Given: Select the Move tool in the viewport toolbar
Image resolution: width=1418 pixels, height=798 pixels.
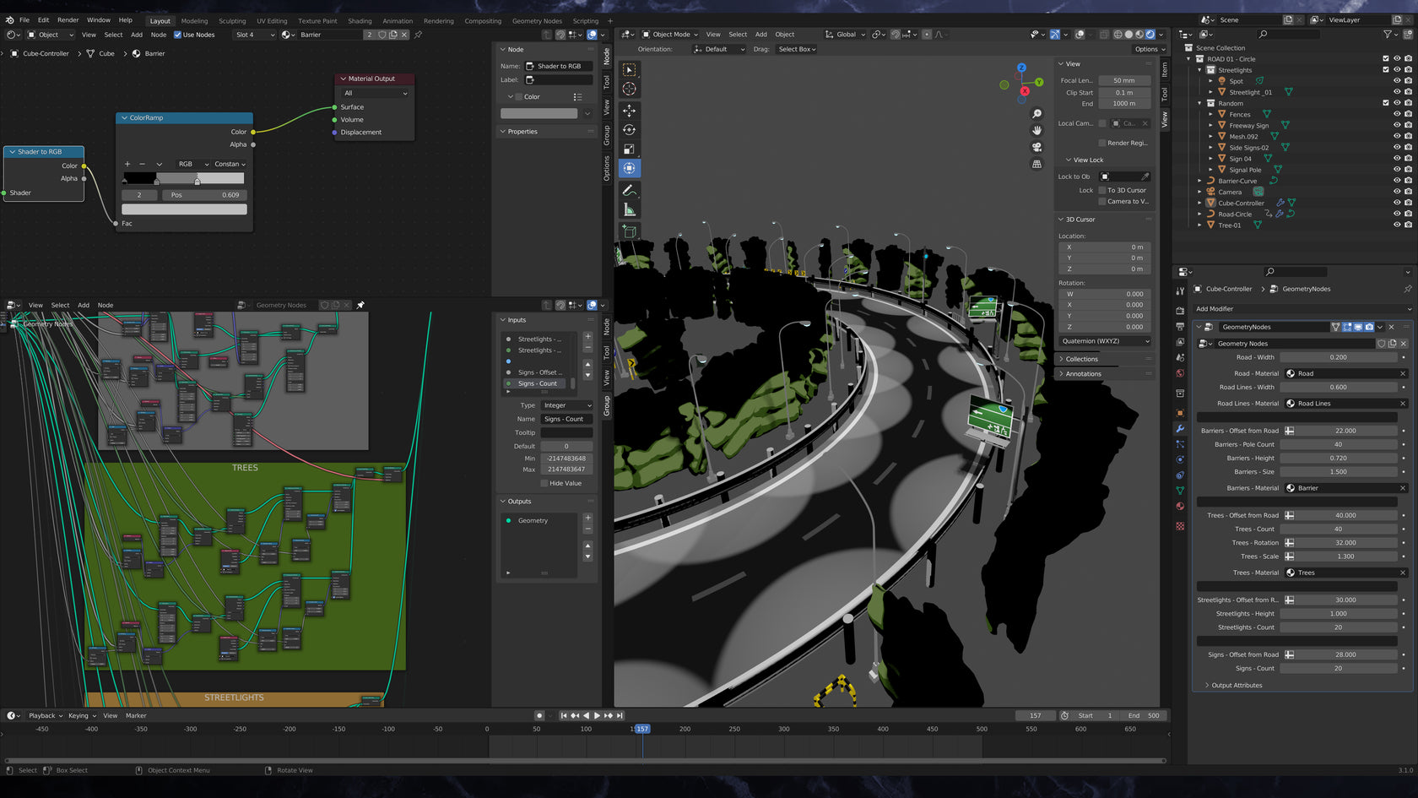Looking at the screenshot, I should pyautogui.click(x=630, y=111).
